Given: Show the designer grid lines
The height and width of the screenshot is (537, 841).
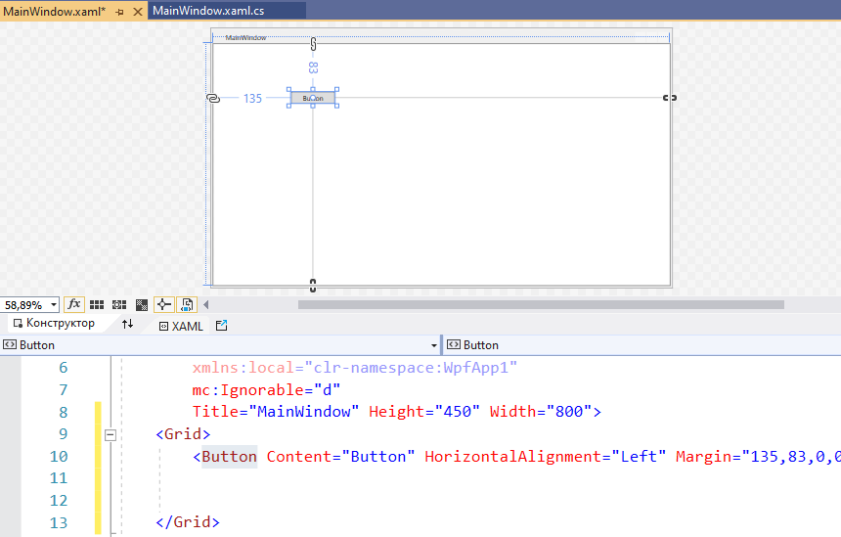Looking at the screenshot, I should (97, 305).
